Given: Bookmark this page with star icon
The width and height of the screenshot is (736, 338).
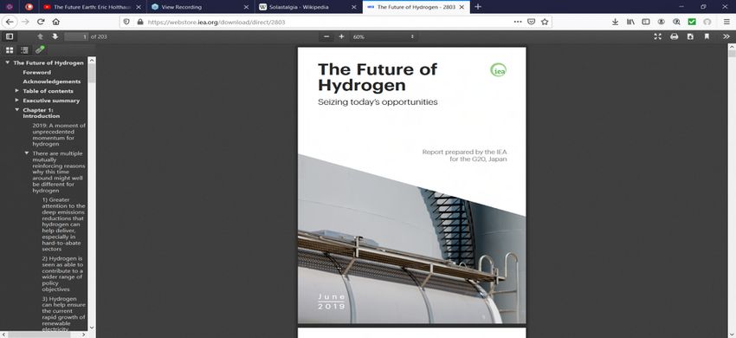Looking at the screenshot, I should (x=545, y=22).
